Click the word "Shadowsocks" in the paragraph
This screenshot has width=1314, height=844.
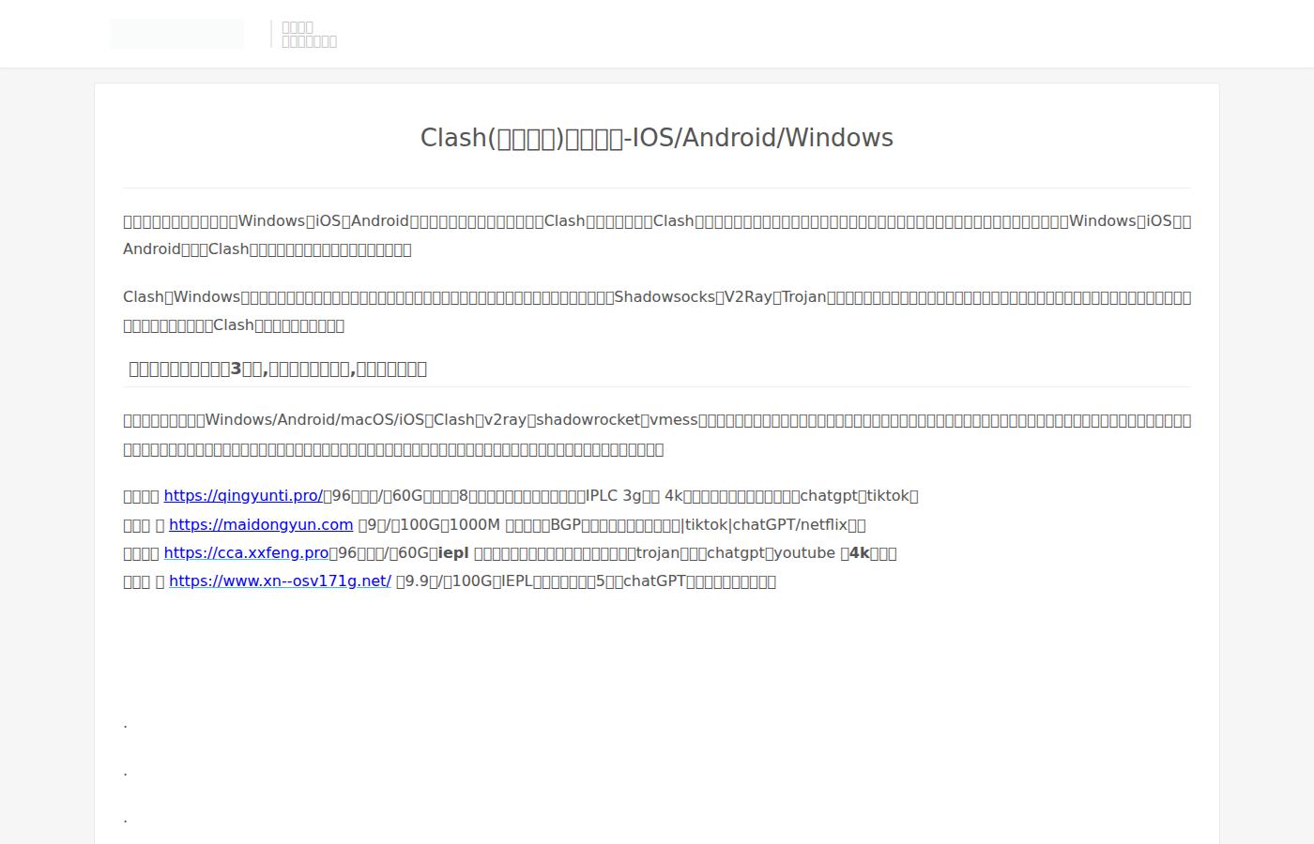665,297
